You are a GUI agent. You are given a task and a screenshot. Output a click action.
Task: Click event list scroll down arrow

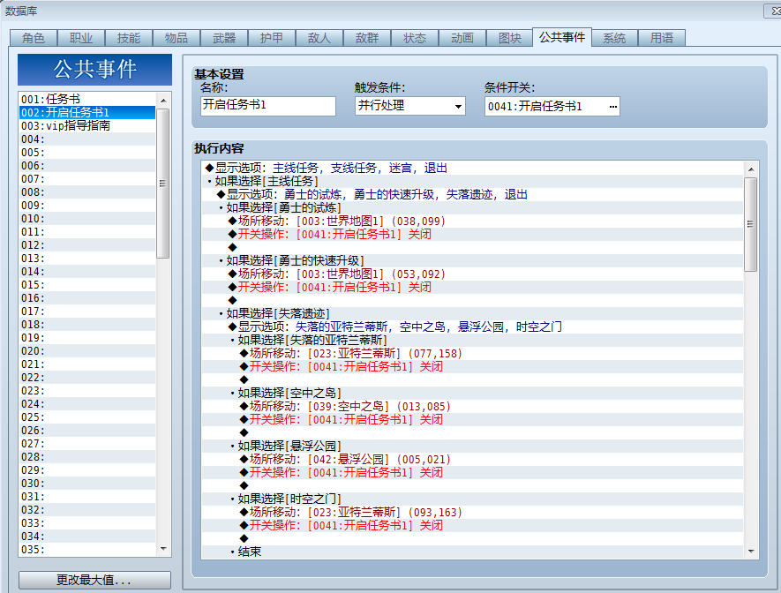(x=163, y=549)
